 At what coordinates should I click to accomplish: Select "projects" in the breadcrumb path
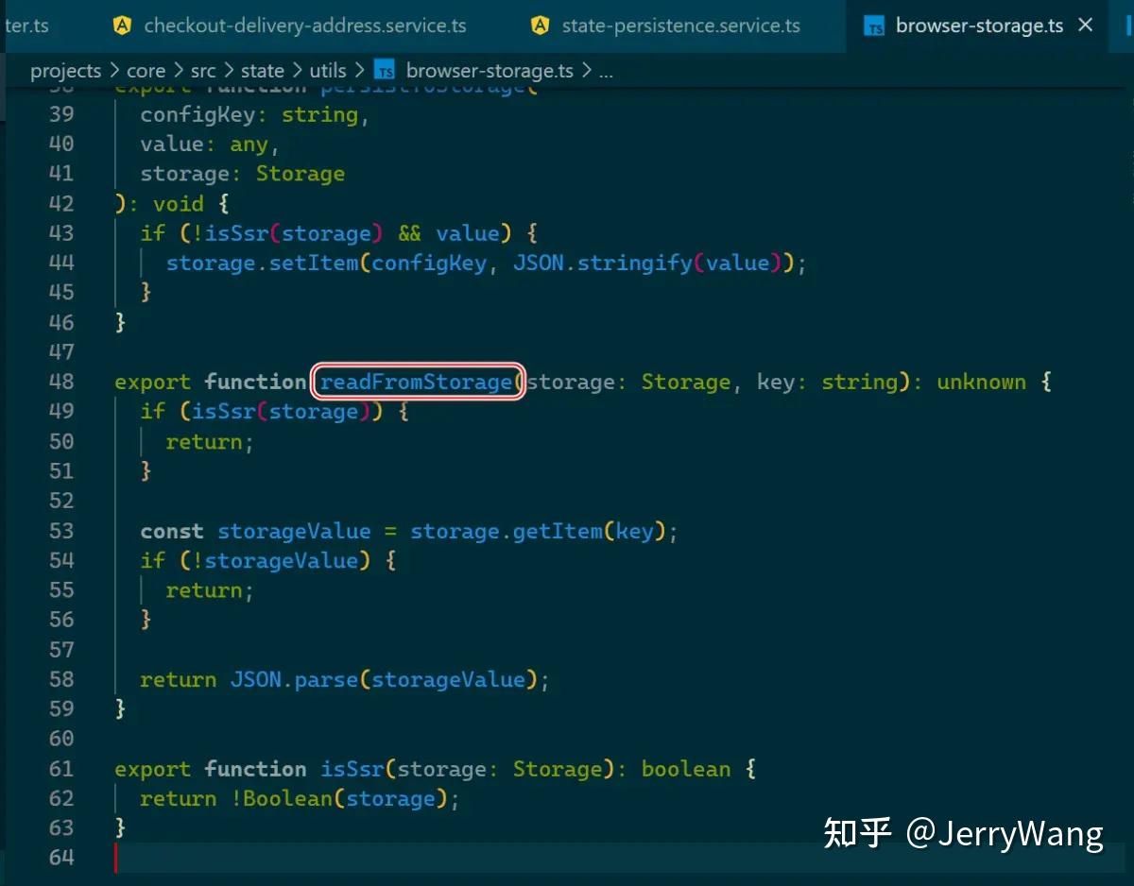click(x=66, y=70)
